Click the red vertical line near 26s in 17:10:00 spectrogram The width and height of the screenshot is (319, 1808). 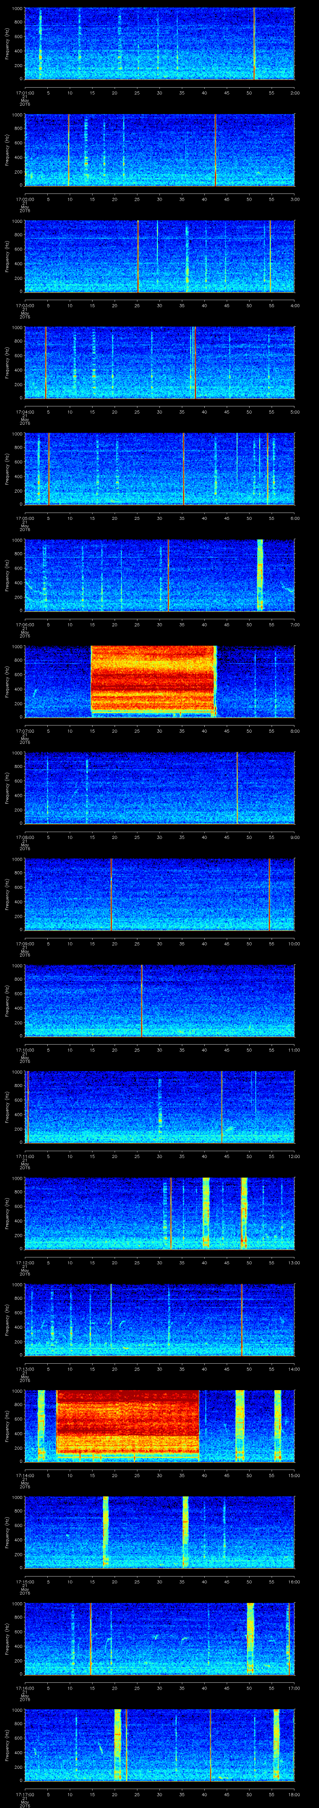pyautogui.click(x=142, y=1000)
